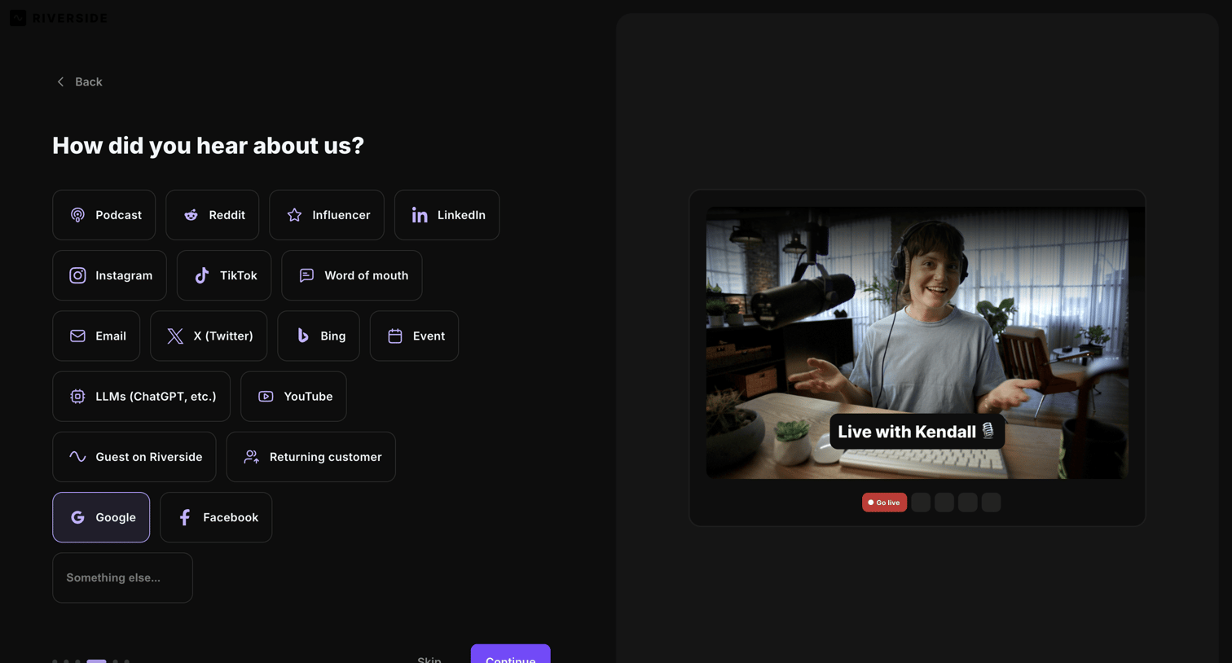The image size is (1232, 663).
Task: Choose the X (Twitter) logo option
Action: [209, 336]
